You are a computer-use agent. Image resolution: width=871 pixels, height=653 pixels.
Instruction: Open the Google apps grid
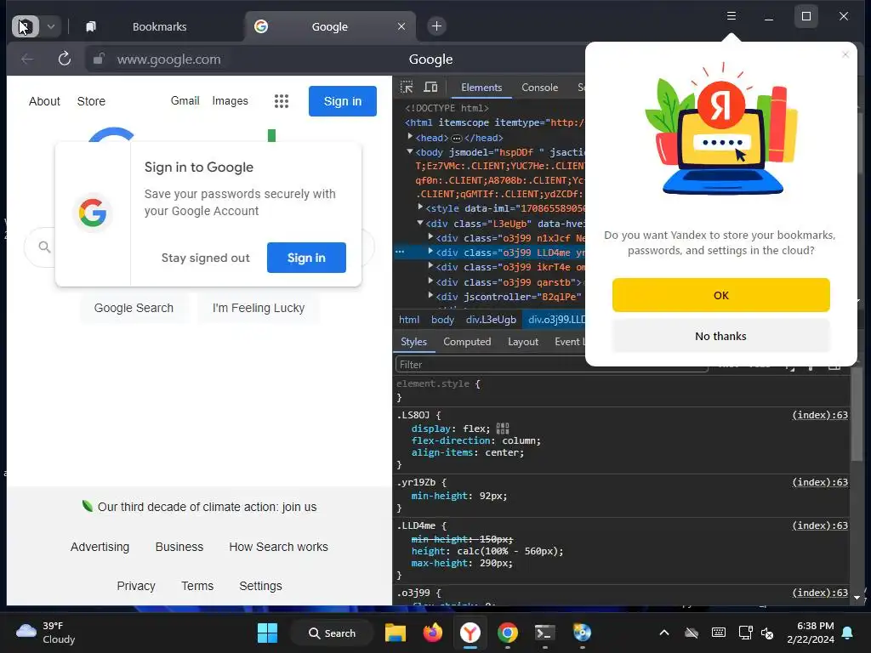pyautogui.click(x=282, y=101)
